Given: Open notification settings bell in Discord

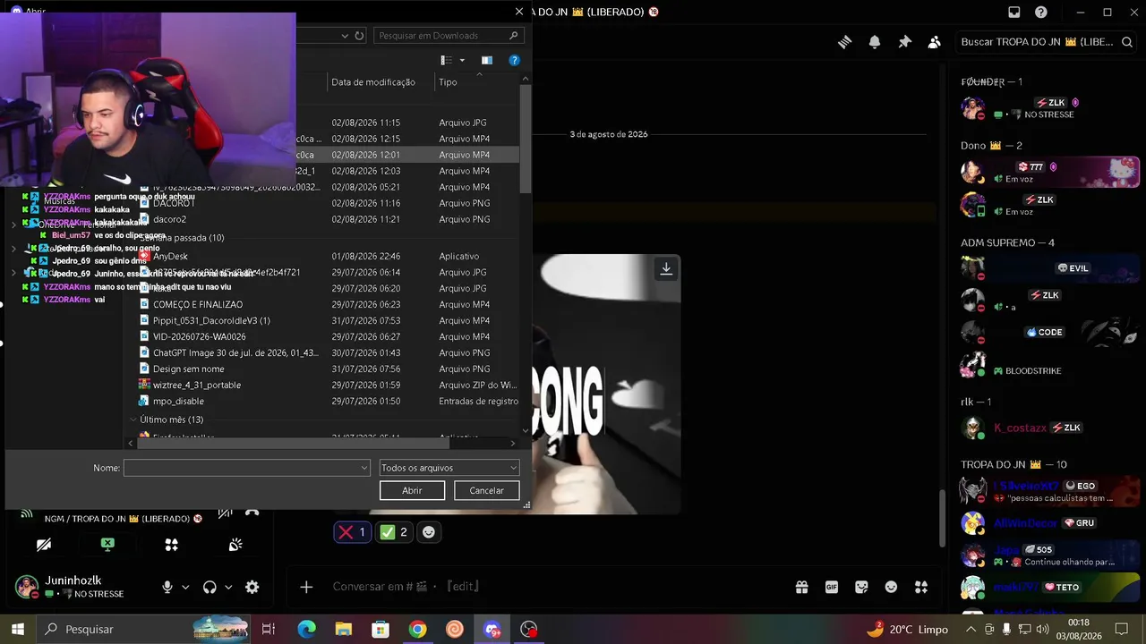Looking at the screenshot, I should pyautogui.click(x=875, y=42).
